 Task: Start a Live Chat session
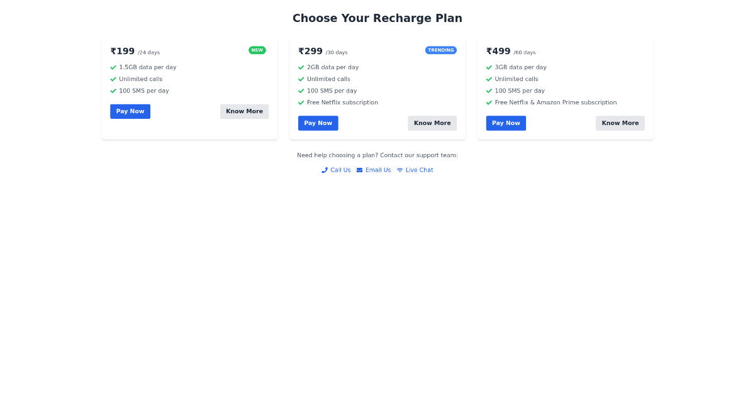pyautogui.click(x=419, y=170)
